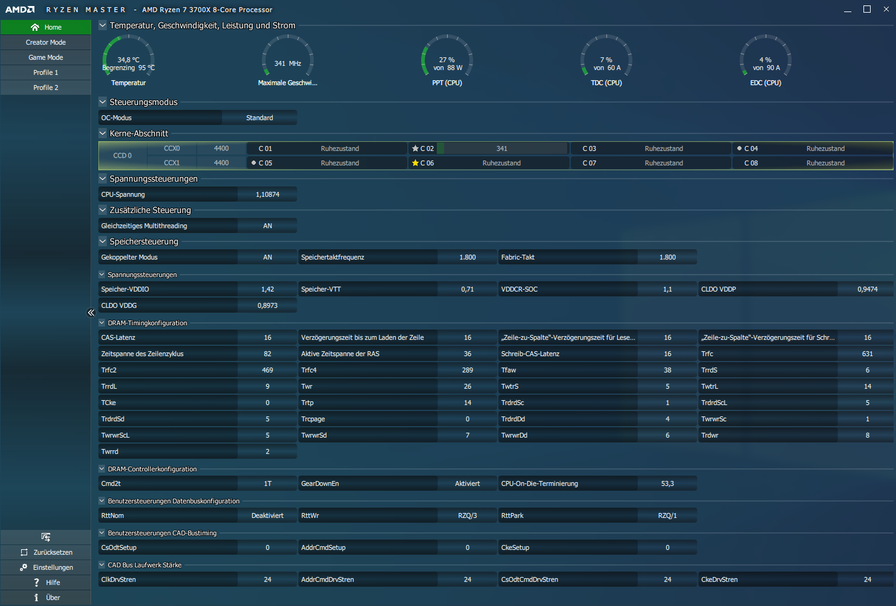Collapse Benutzersteuerungen Datenbuskonfiguration subsection

pos(102,501)
